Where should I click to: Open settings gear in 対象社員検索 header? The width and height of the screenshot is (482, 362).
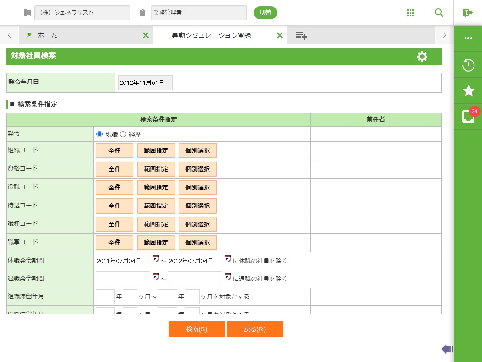[x=422, y=57]
